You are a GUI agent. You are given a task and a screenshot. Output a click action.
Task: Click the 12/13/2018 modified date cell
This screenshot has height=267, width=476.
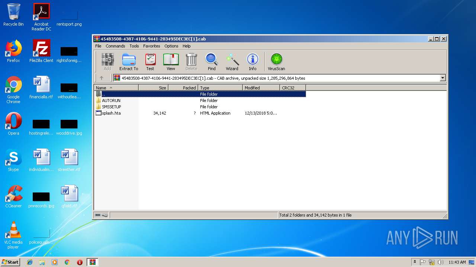[x=261, y=113]
